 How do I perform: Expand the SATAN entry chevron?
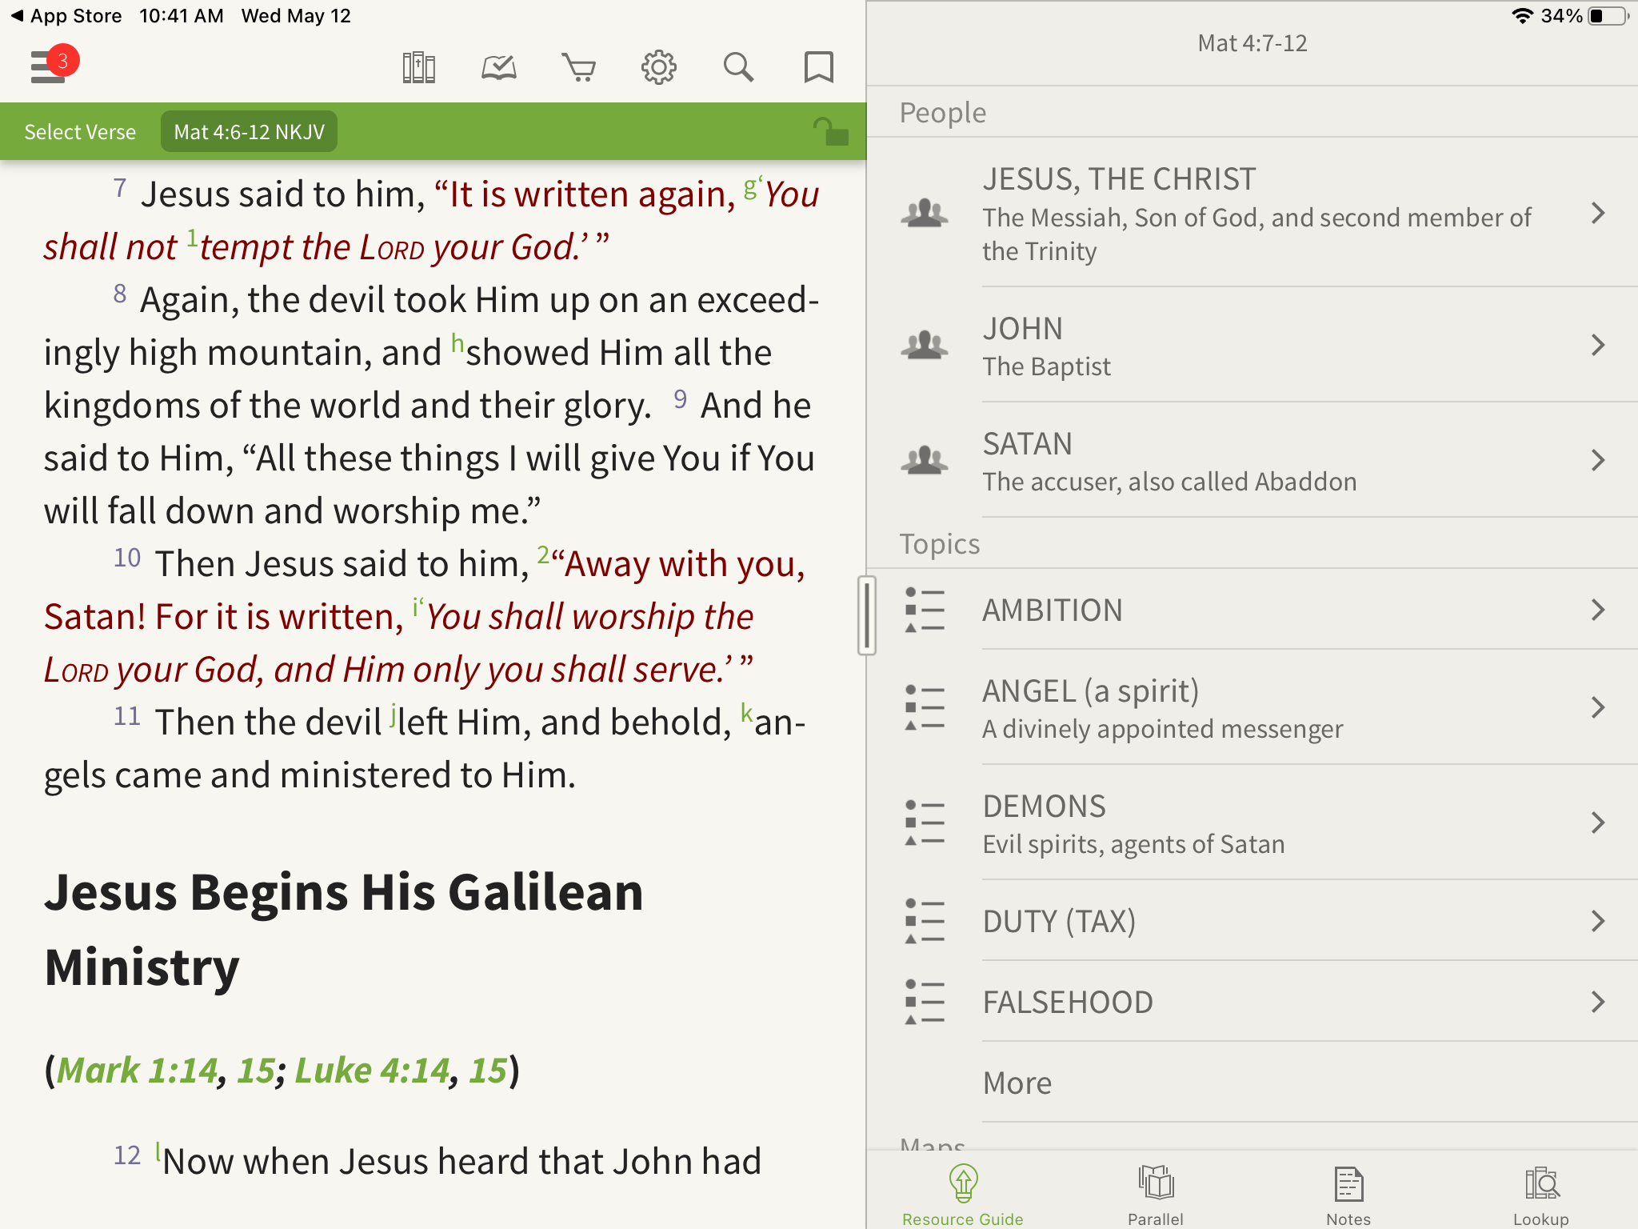1598,460
